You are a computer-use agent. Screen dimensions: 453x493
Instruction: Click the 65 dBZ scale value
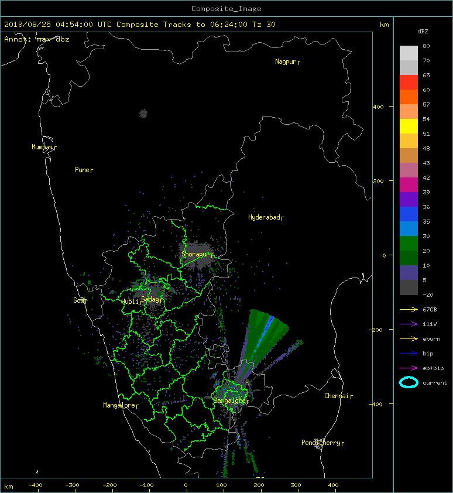[x=426, y=75]
